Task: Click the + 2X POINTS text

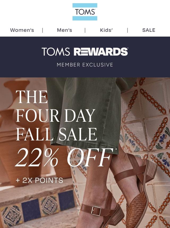Action: pos(39,180)
